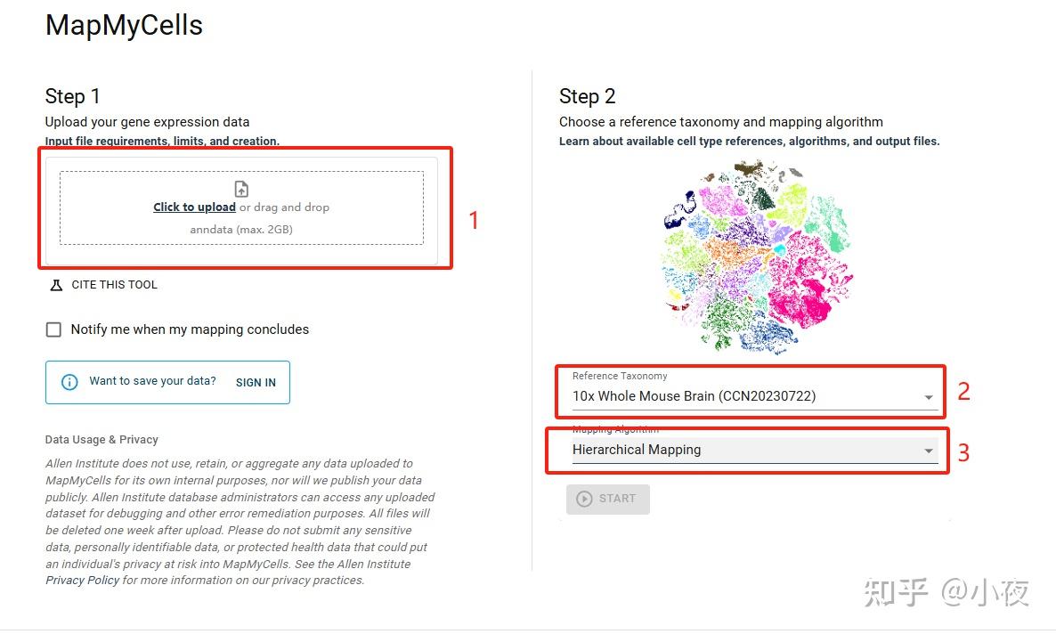
Task: Click the flask icon next to CITE THIS TOOL
Action: (x=54, y=284)
